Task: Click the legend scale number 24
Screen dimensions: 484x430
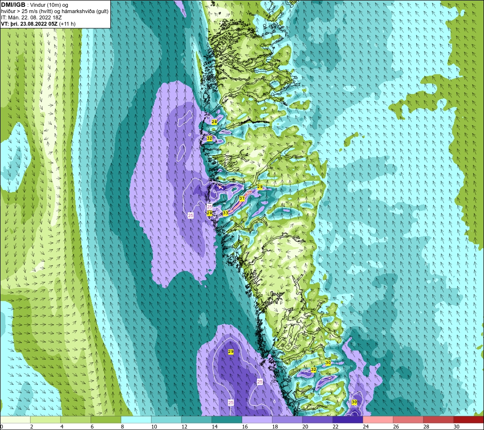Action: pos(366,427)
